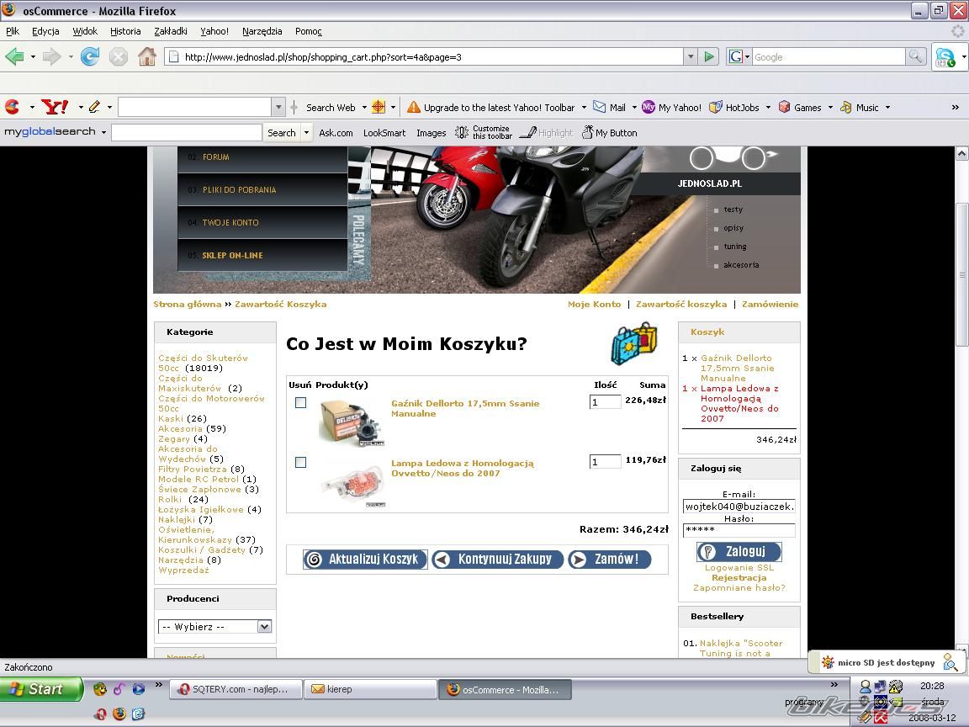969x727 pixels.
Task: Click the Aktualizuj Koszyk button
Action: point(365,560)
